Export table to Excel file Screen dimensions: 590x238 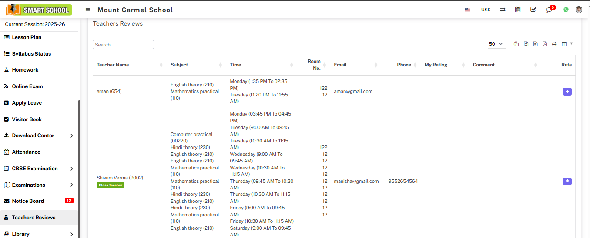point(526,44)
